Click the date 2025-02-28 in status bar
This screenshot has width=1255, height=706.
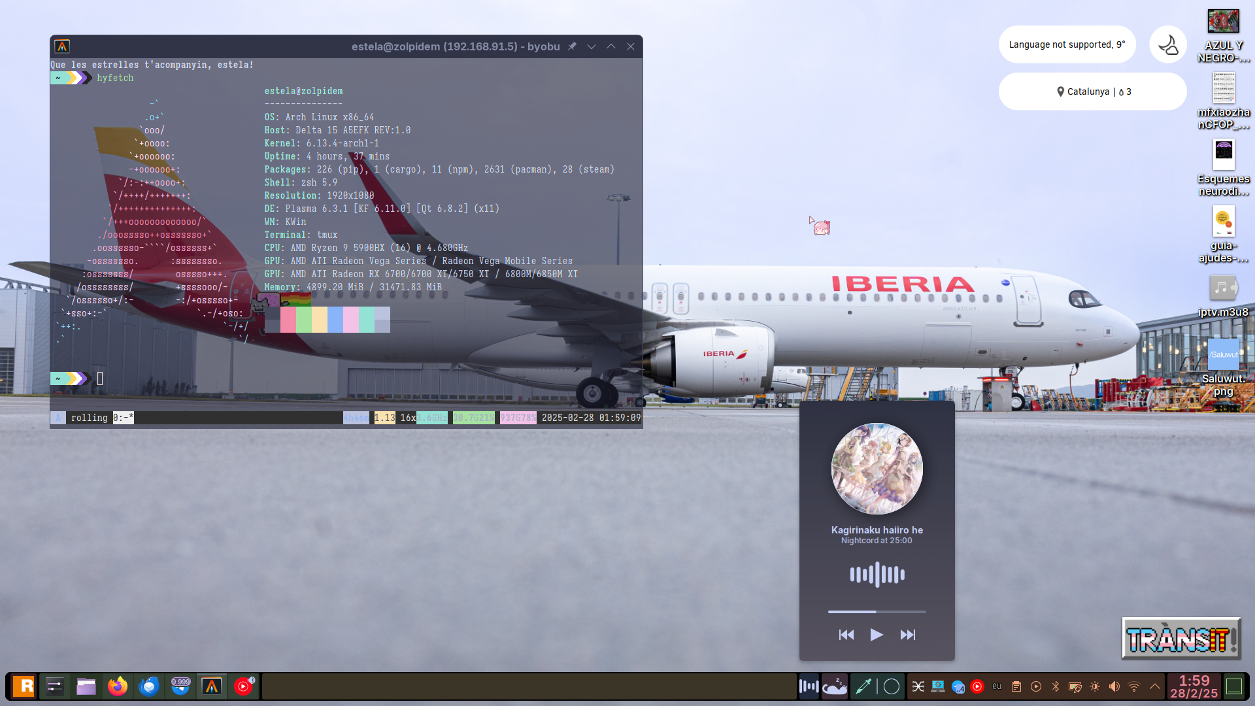[x=567, y=418]
